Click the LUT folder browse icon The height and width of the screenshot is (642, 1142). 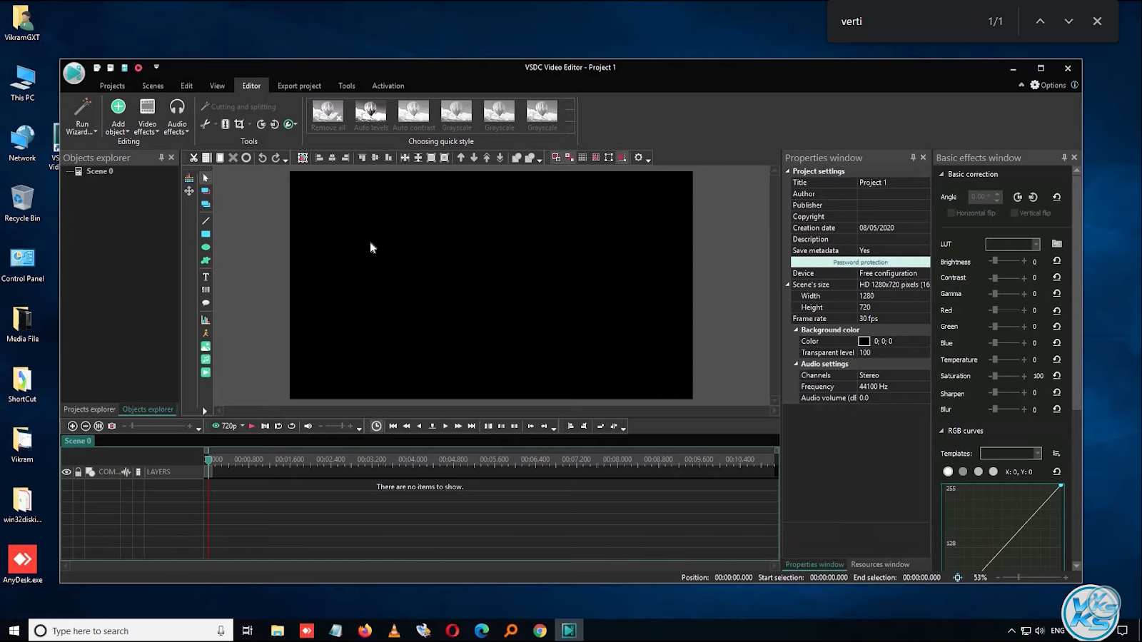[x=1057, y=244]
